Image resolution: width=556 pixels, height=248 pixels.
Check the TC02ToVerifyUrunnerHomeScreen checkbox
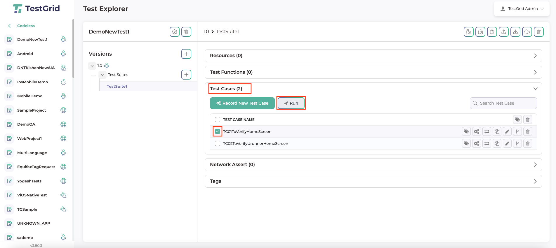218,144
